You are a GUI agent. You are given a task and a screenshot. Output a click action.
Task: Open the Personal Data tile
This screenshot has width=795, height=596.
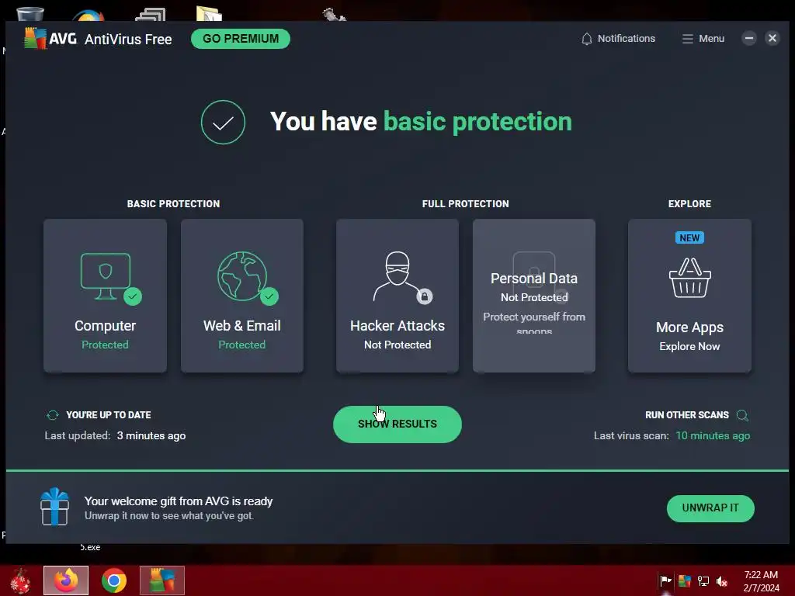click(534, 296)
